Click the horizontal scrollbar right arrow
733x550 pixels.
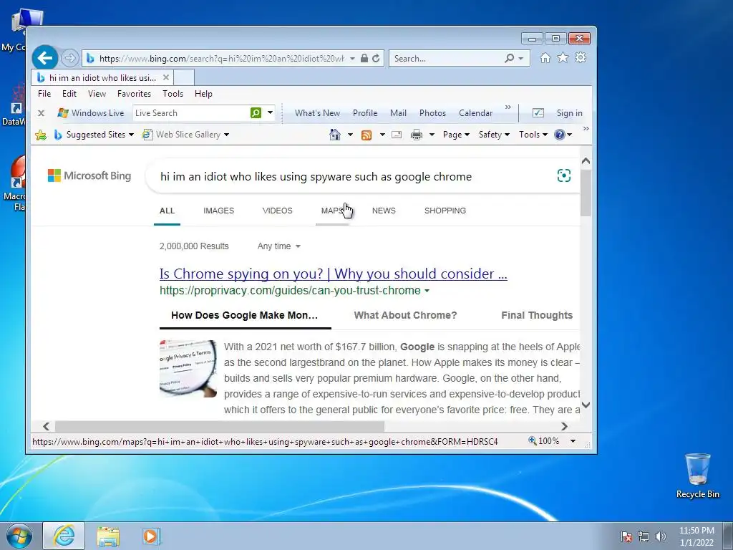point(564,427)
